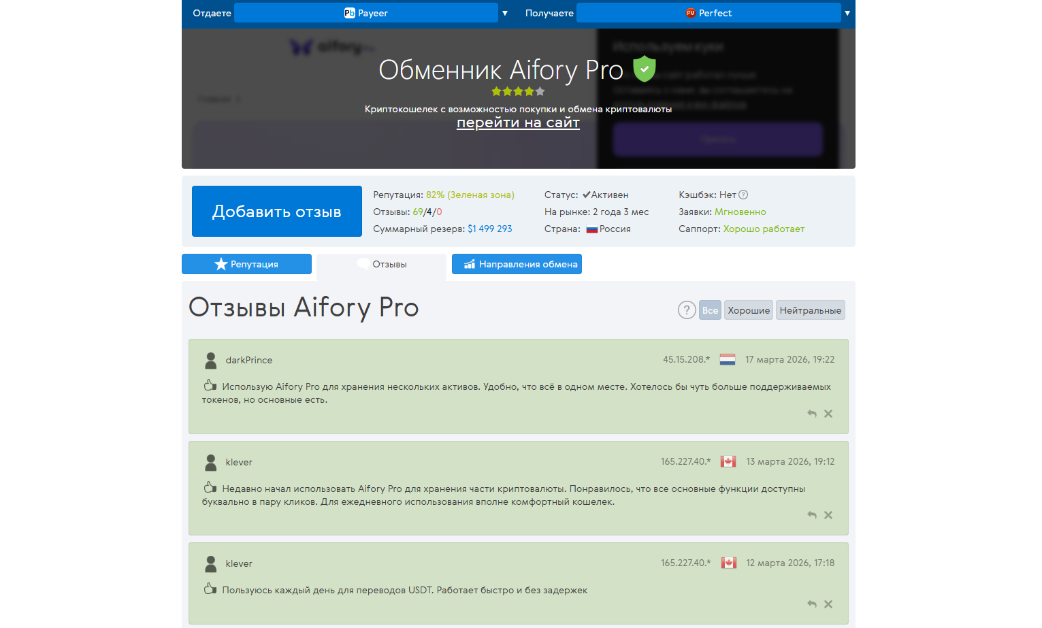Delete darkPrince's review with X icon
The image size is (1042, 628).
(x=828, y=414)
